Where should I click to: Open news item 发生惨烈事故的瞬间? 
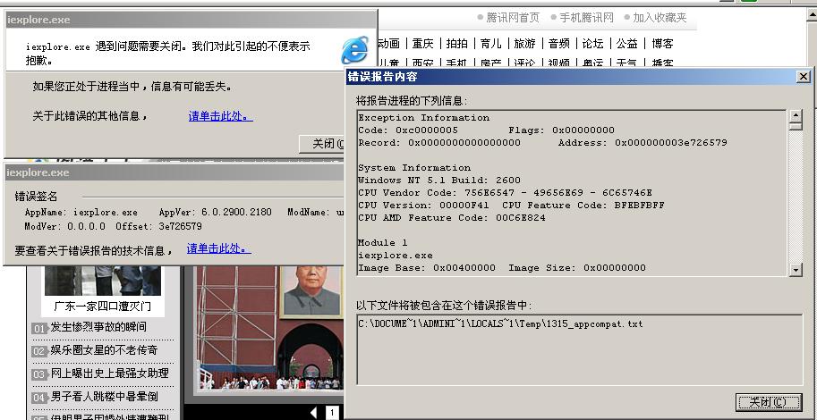click(98, 327)
